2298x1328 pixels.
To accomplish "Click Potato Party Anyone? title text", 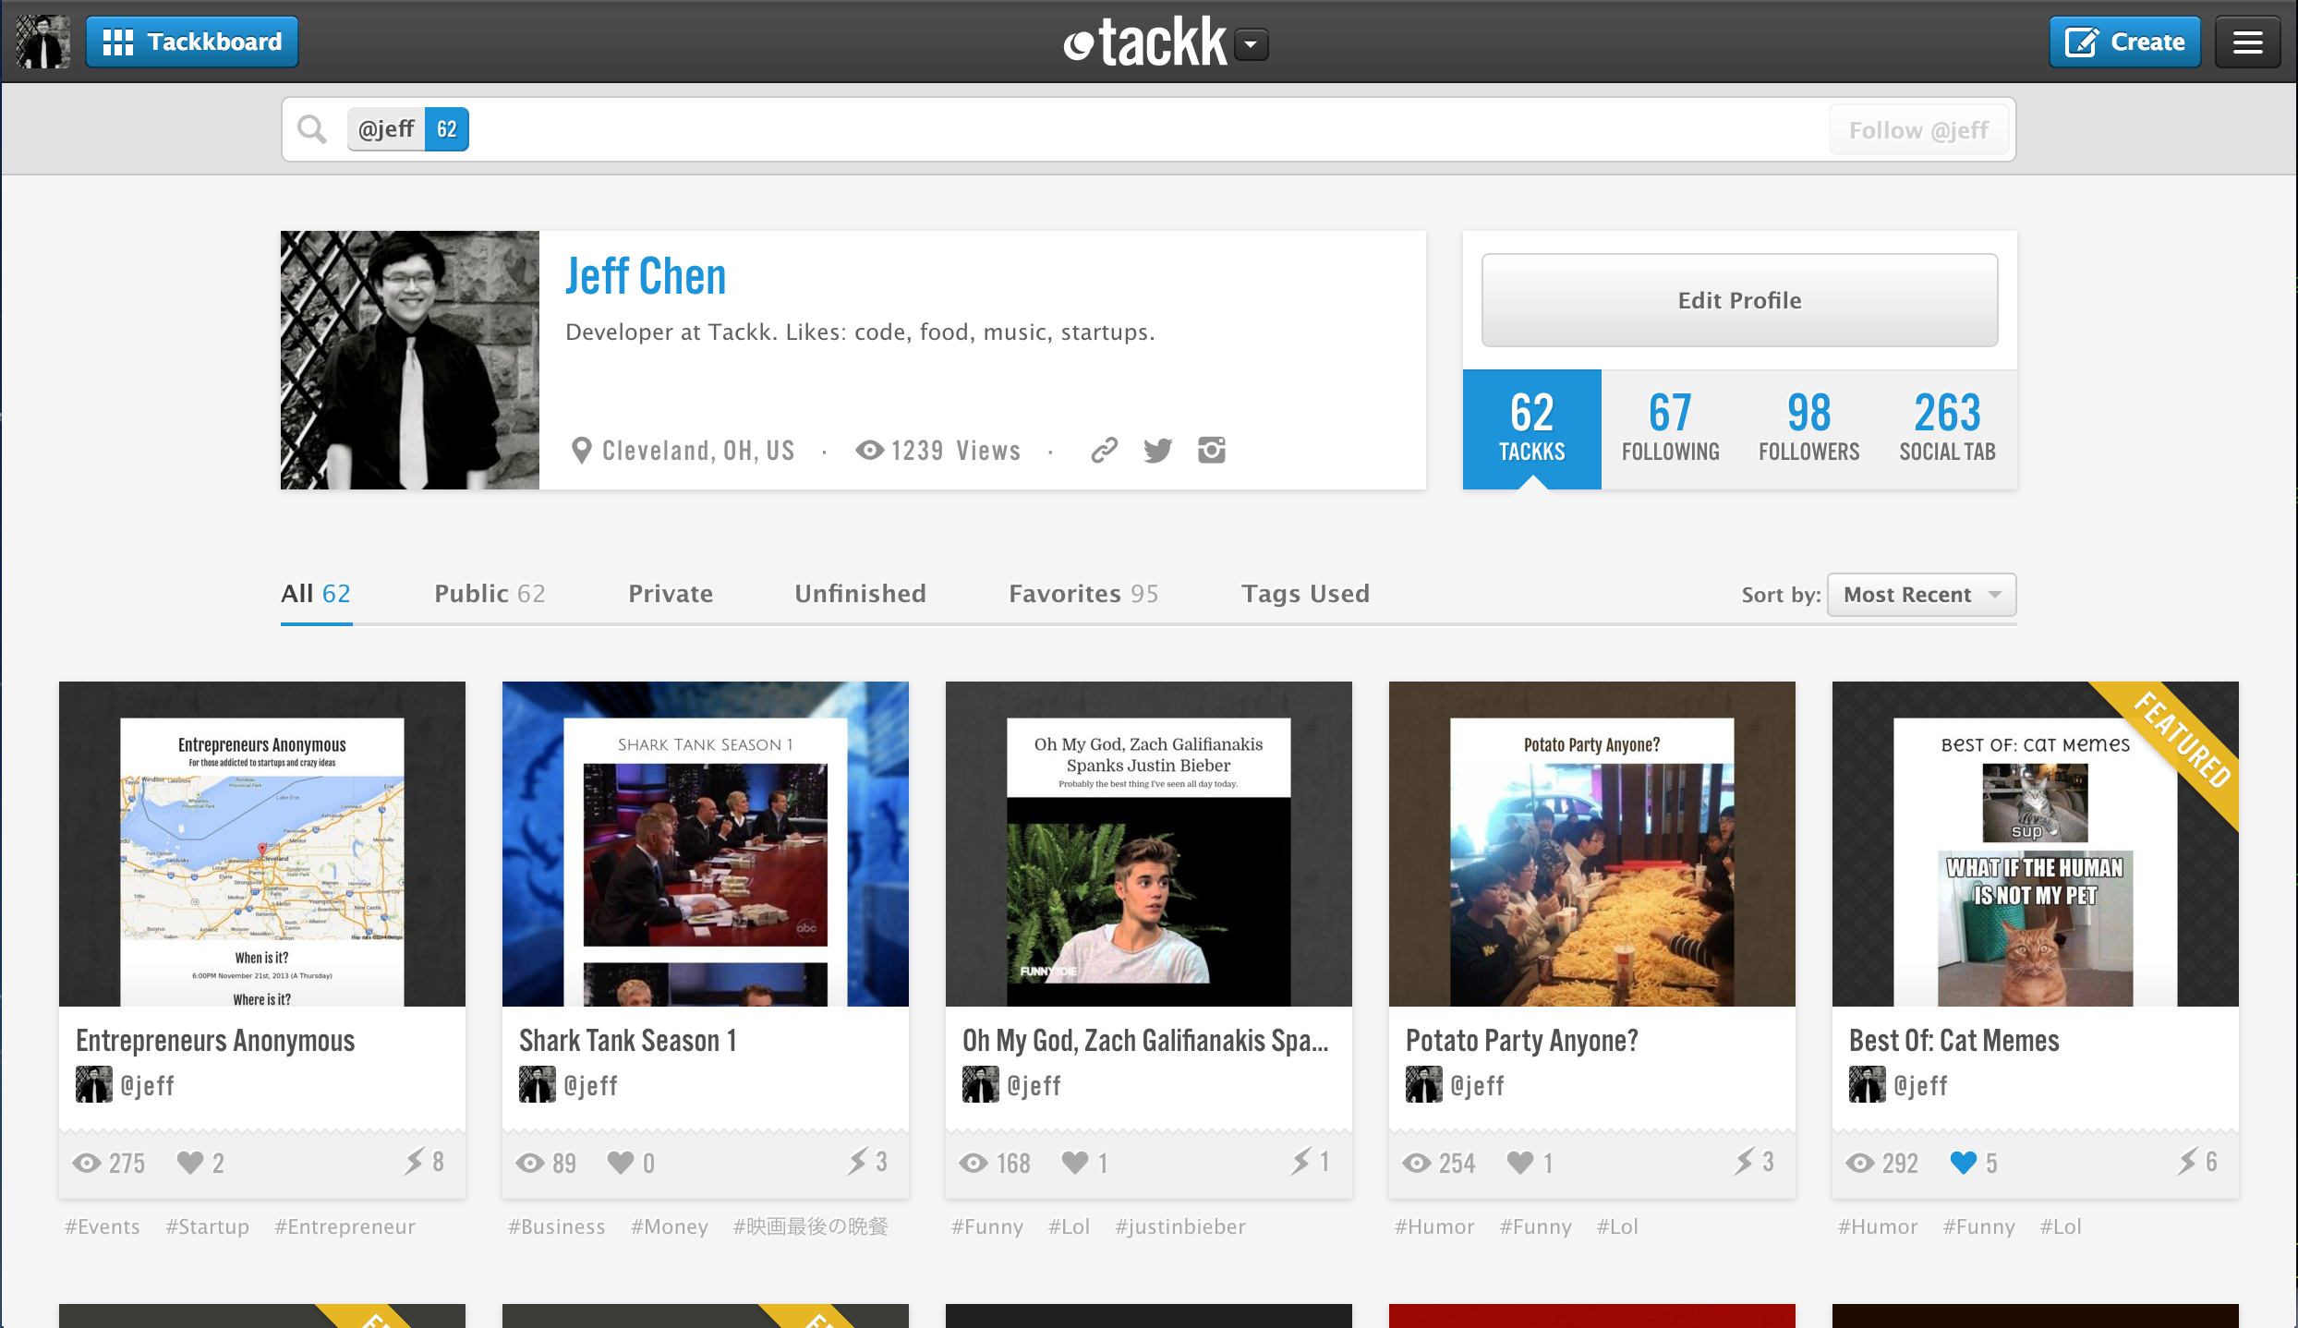I will (1522, 1041).
